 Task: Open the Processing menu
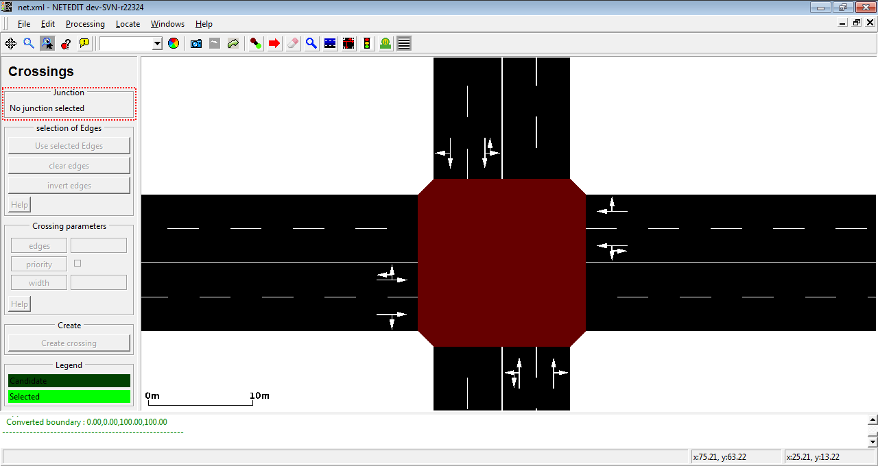85,24
